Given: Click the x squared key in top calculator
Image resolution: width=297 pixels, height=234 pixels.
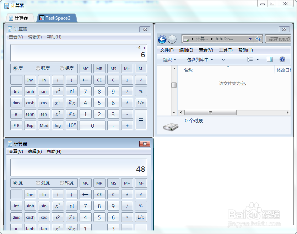Looking at the screenshot, I should [58, 91].
